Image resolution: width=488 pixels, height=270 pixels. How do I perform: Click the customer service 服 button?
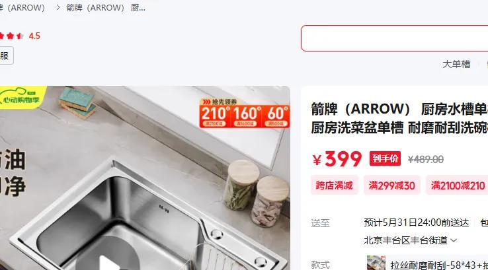point(7,55)
